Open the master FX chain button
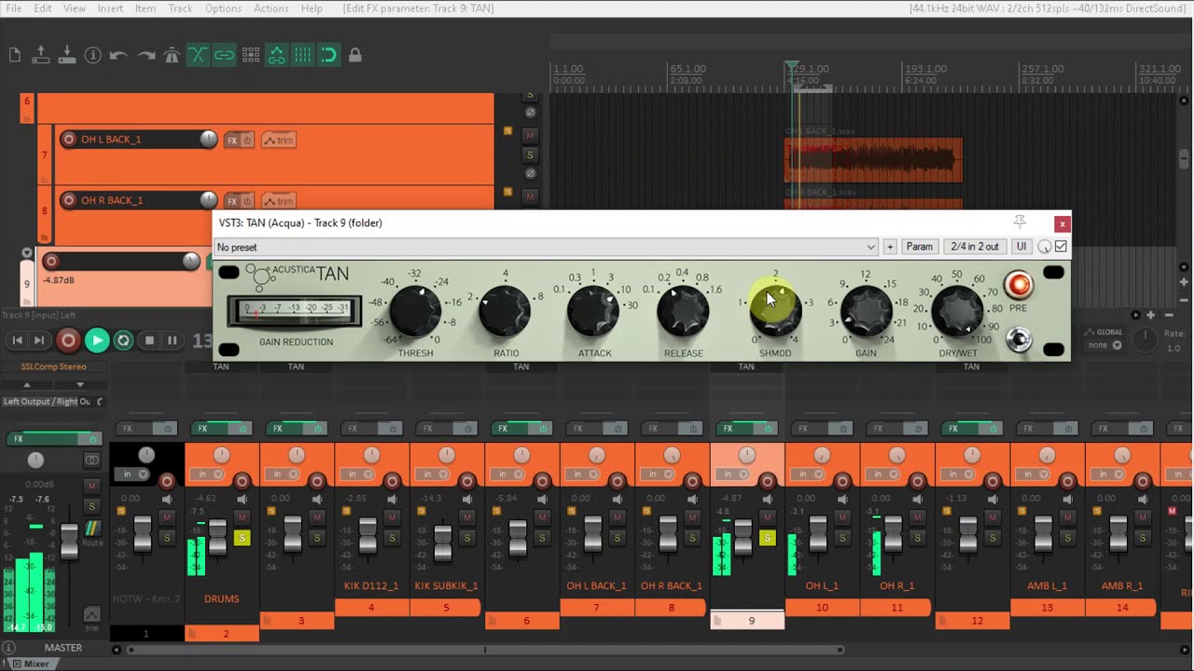1194x671 pixels. click(x=44, y=439)
